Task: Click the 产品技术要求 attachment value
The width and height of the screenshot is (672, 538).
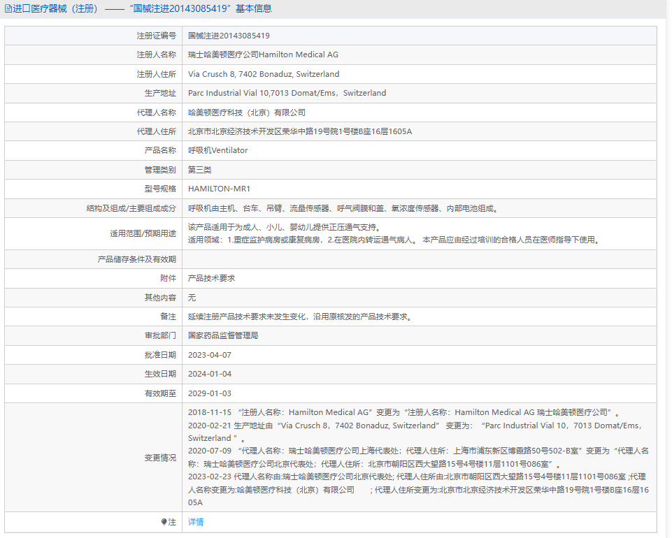Action: coord(211,278)
